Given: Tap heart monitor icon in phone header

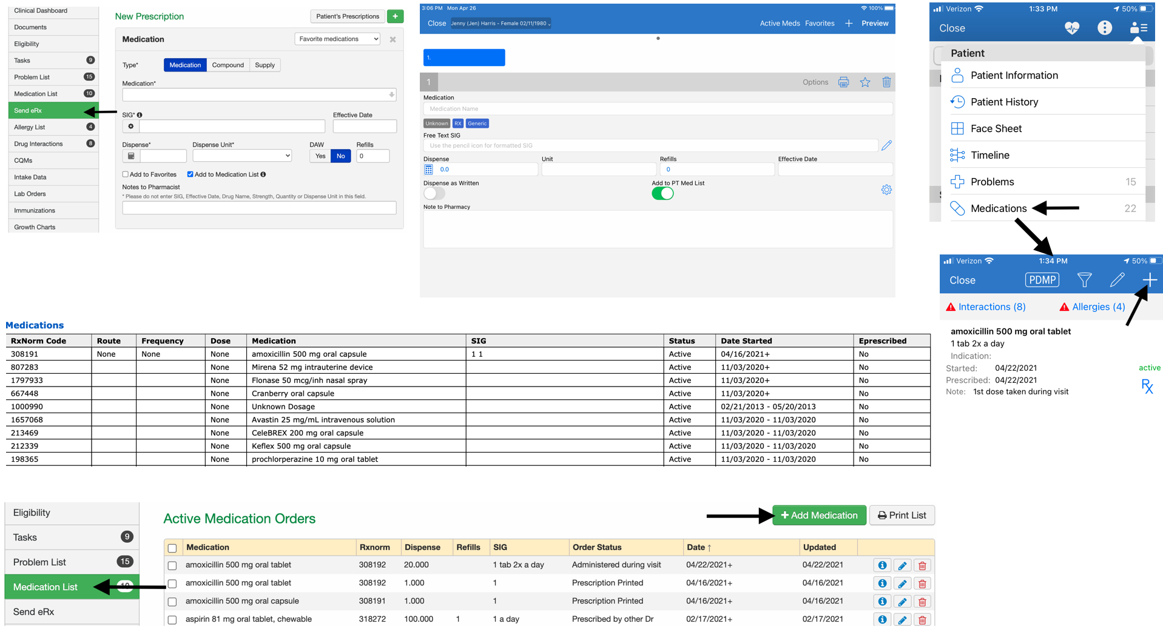Looking at the screenshot, I should [x=1072, y=28].
